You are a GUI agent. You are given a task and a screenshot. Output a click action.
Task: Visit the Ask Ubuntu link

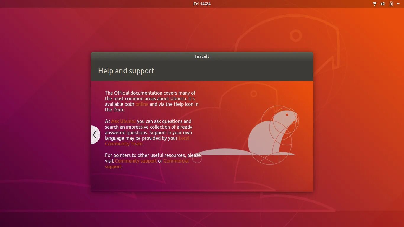(123, 121)
